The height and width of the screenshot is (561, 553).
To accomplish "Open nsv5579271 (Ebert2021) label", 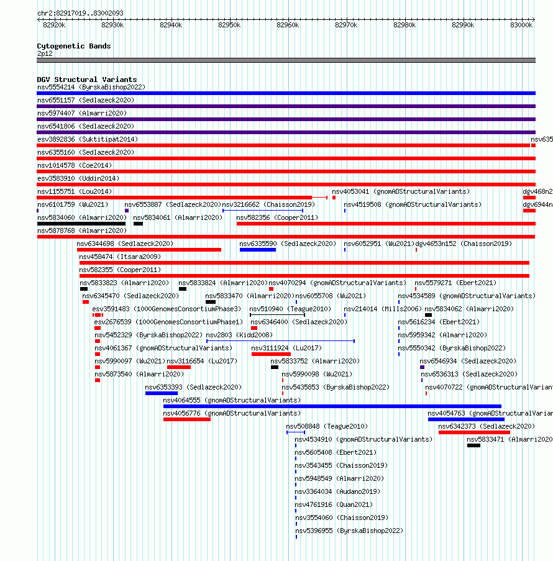I will tap(455, 283).
